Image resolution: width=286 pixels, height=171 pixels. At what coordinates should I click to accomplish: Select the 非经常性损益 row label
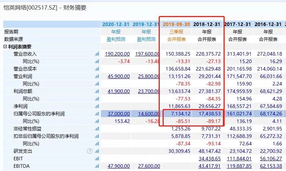point(27,129)
